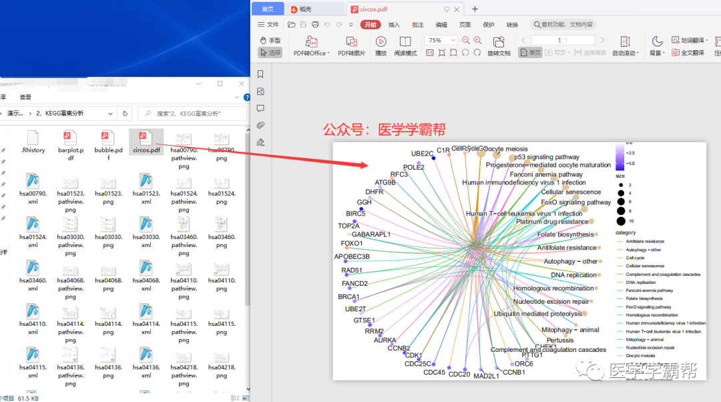Screen dimensions: 721x402
Task: Open the bookmarks sidebar panel
Action: (x=260, y=74)
